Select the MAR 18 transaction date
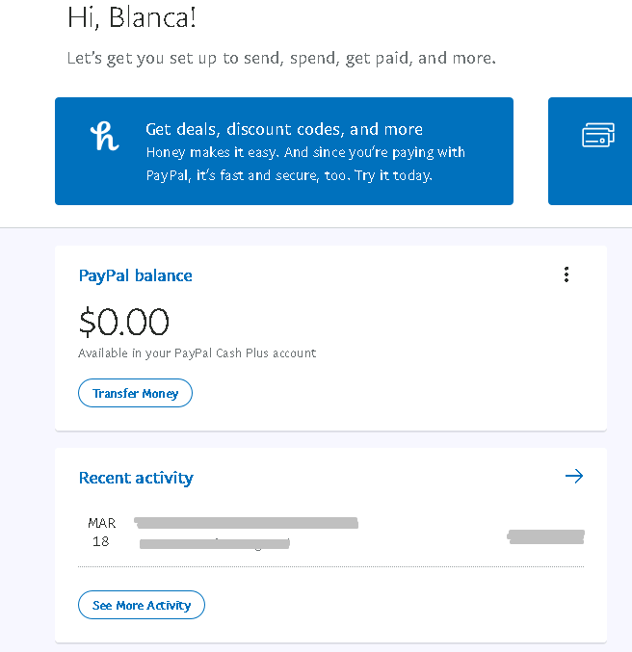 101,533
